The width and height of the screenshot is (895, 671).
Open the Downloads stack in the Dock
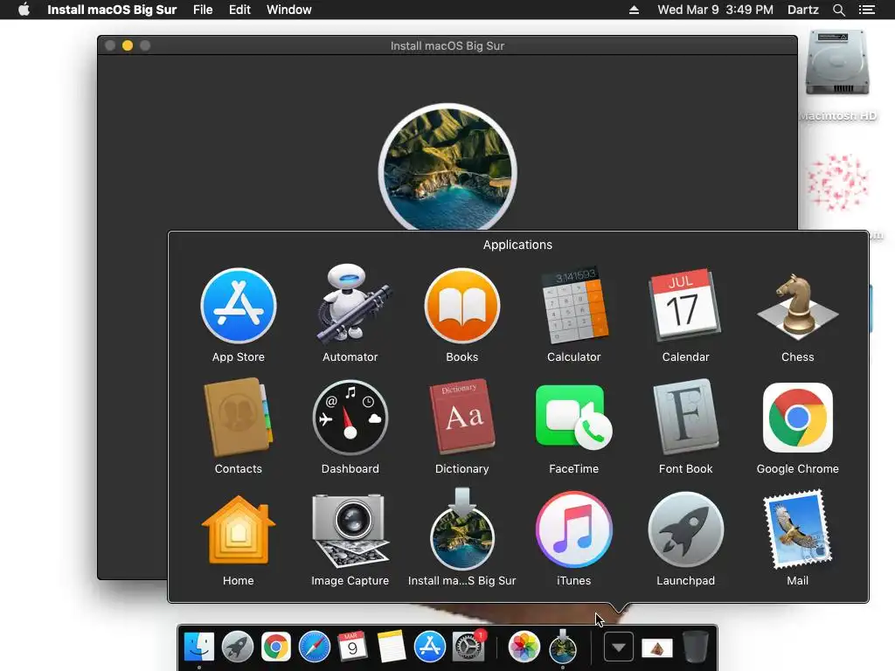pyautogui.click(x=657, y=648)
